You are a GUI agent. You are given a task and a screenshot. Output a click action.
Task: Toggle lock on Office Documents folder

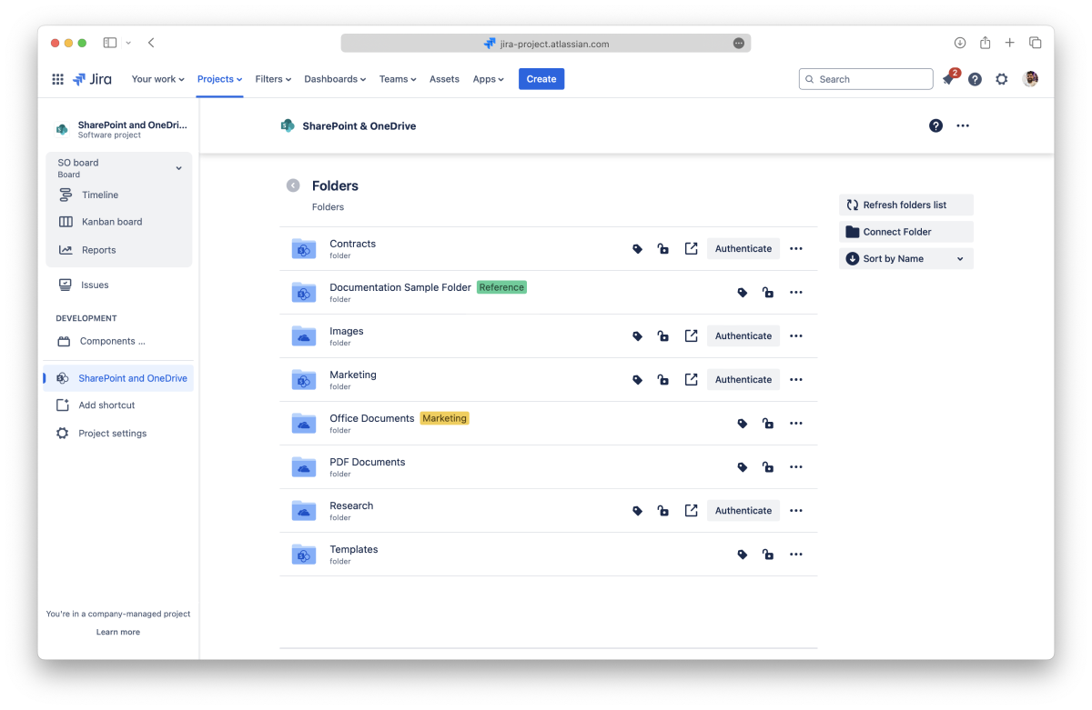768,424
